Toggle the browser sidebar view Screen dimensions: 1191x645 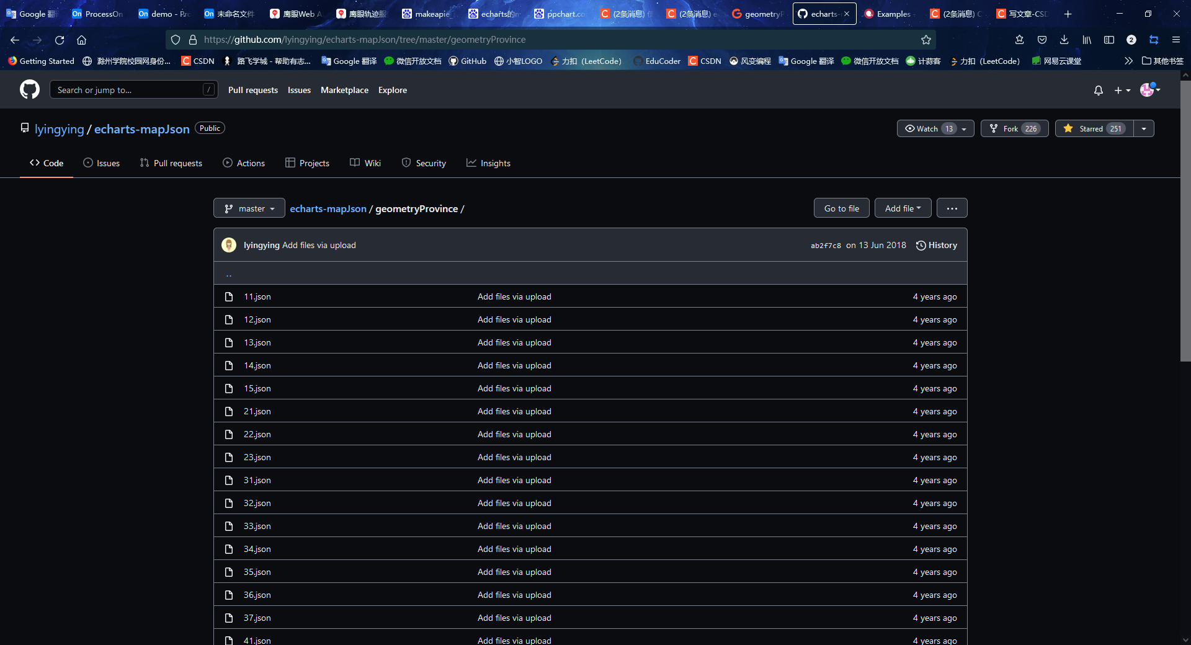(x=1109, y=40)
